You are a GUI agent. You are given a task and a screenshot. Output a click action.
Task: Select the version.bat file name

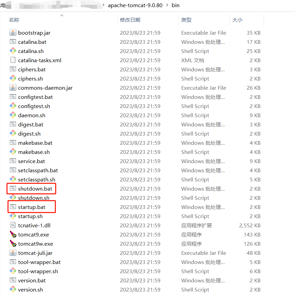click(x=32, y=280)
